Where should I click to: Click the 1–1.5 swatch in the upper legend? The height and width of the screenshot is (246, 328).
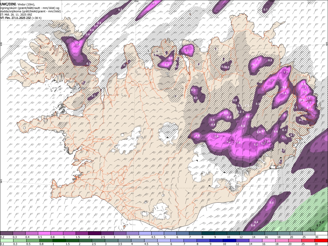click(69, 233)
